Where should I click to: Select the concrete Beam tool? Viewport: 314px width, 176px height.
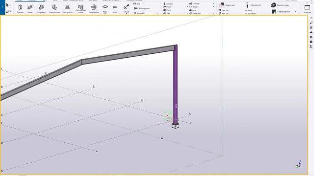[167, 7]
